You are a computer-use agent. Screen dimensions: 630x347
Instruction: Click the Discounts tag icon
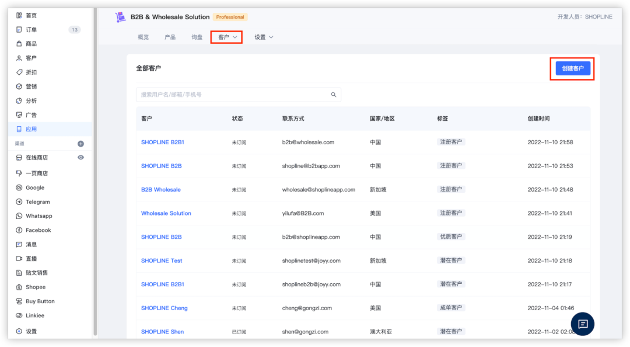pos(19,72)
